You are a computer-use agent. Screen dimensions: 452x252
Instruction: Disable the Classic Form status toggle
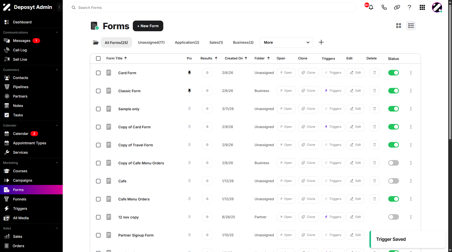(x=394, y=91)
